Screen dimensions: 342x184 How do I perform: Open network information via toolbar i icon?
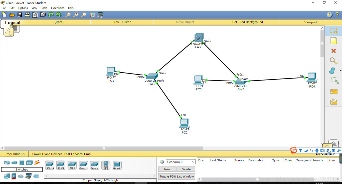click(330, 15)
